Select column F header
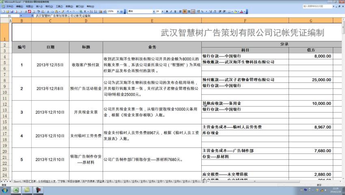The height and width of the screenshot is (195, 345). point(245,21)
